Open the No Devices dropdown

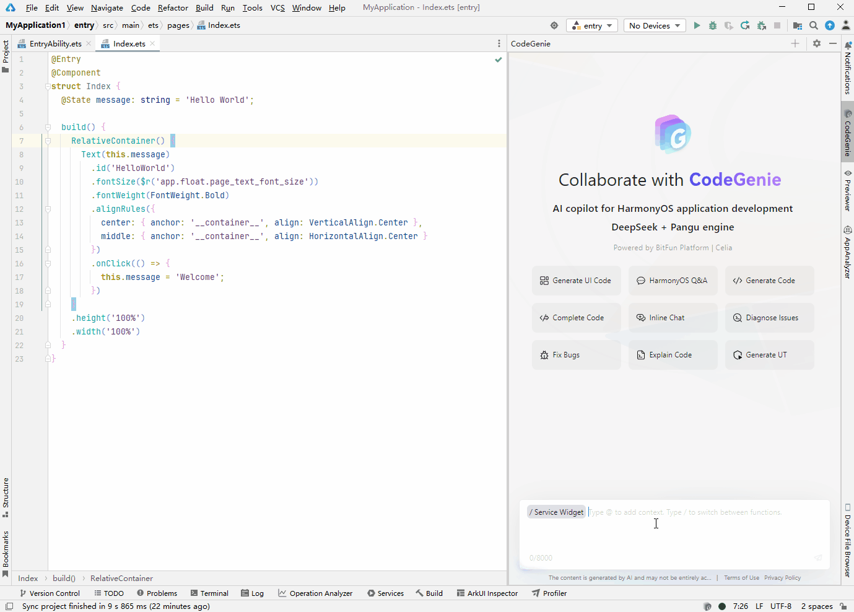click(x=654, y=25)
